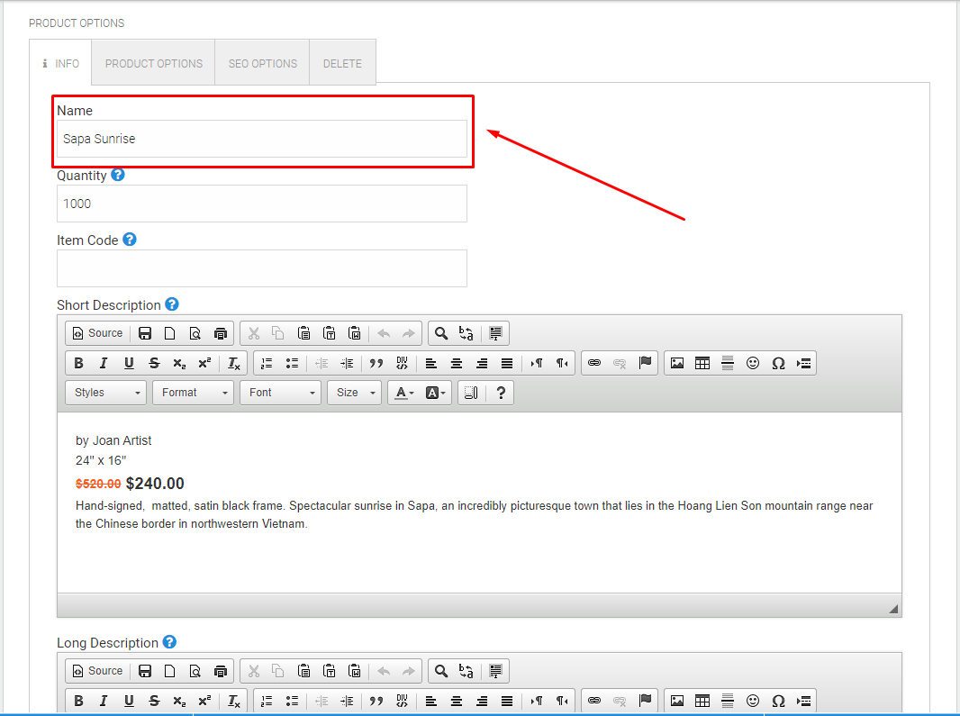Click the Source button in Long Description editor
960x716 pixels.
[98, 671]
